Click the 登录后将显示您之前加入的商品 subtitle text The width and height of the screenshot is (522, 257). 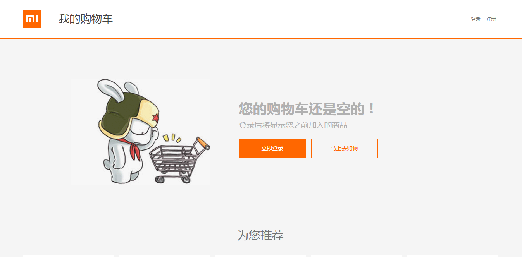[293, 125]
